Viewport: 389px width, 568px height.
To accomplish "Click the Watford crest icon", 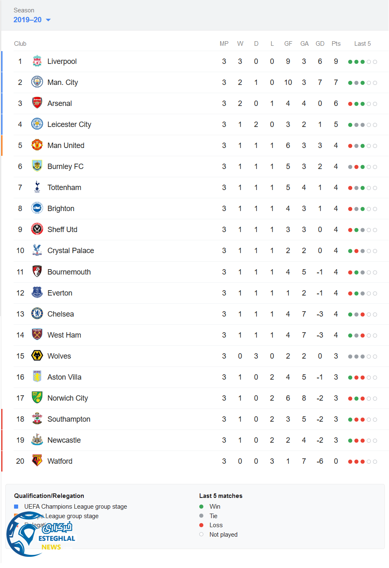I will coord(37,461).
